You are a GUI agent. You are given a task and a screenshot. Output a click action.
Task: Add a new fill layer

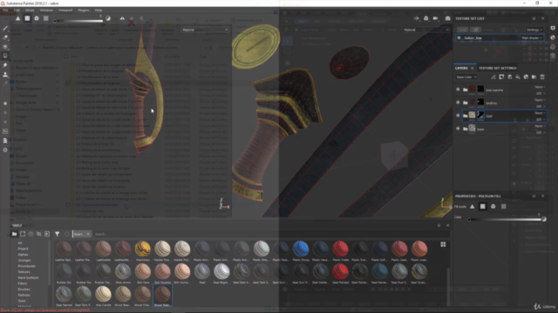[x=518, y=77]
